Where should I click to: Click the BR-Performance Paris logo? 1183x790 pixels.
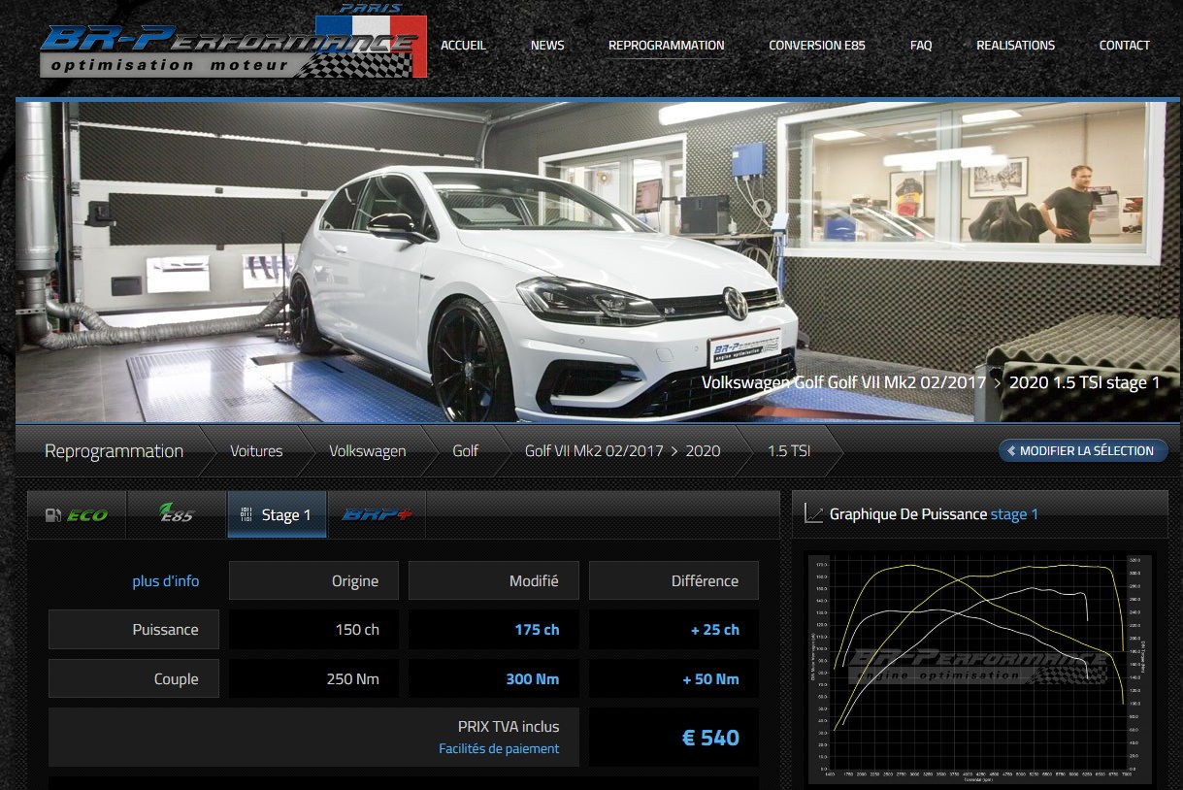pyautogui.click(x=234, y=43)
